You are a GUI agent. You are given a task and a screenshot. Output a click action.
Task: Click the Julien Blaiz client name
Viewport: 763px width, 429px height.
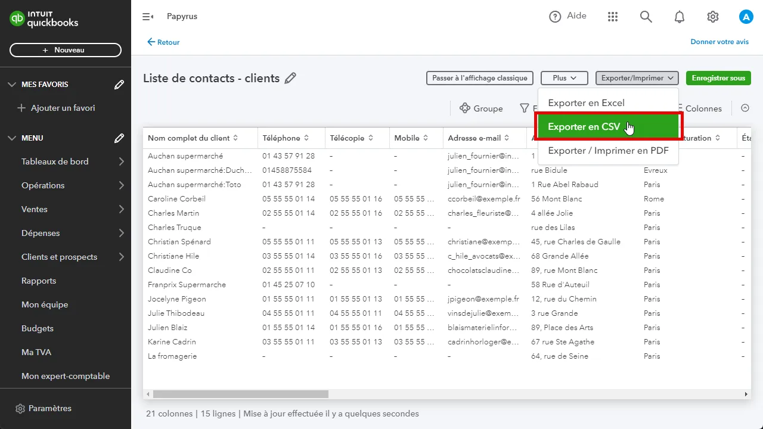pos(168,328)
